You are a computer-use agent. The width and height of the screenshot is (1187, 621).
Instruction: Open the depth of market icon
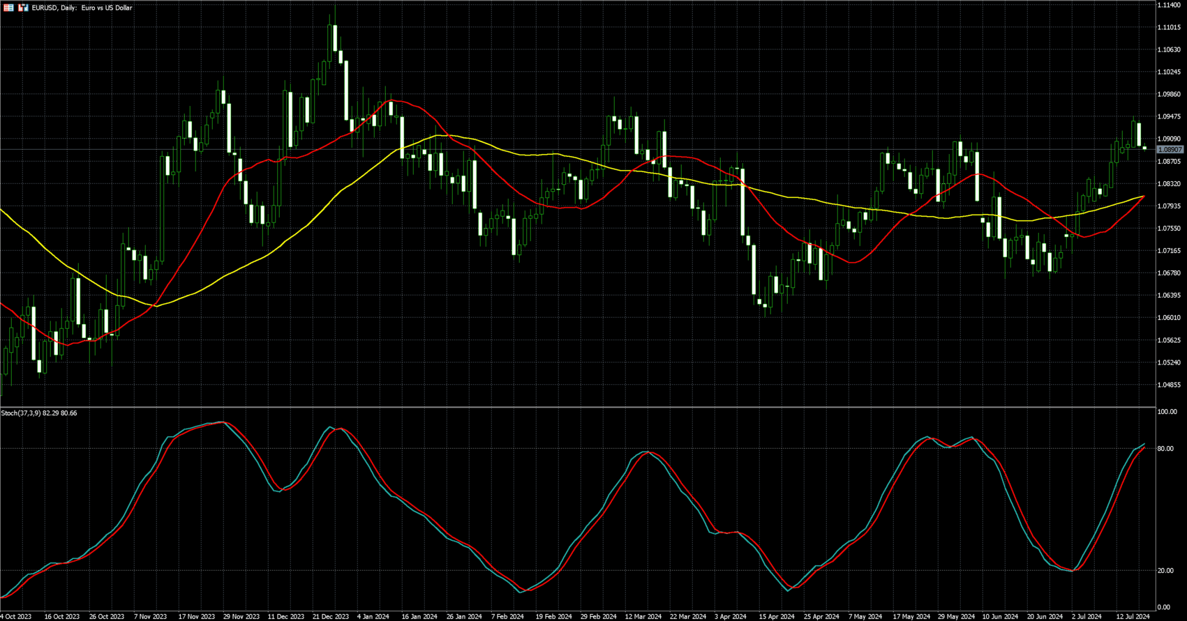tap(24, 8)
